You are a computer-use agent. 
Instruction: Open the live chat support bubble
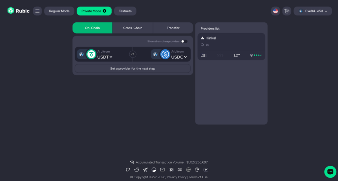(x=330, y=171)
